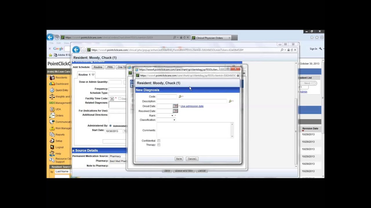The width and height of the screenshot is (371, 208).
Task: Sort by Revision Date column header
Action: 310,129
